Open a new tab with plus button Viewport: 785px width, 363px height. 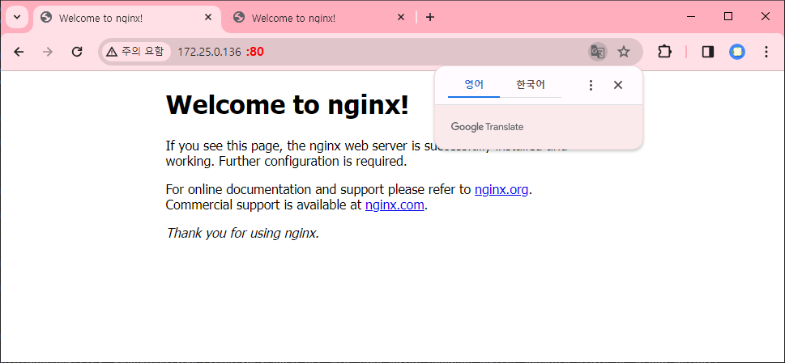tap(430, 18)
